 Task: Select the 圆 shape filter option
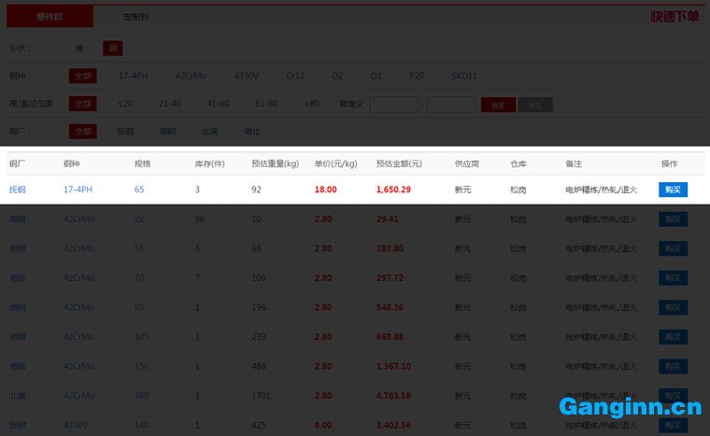[112, 48]
